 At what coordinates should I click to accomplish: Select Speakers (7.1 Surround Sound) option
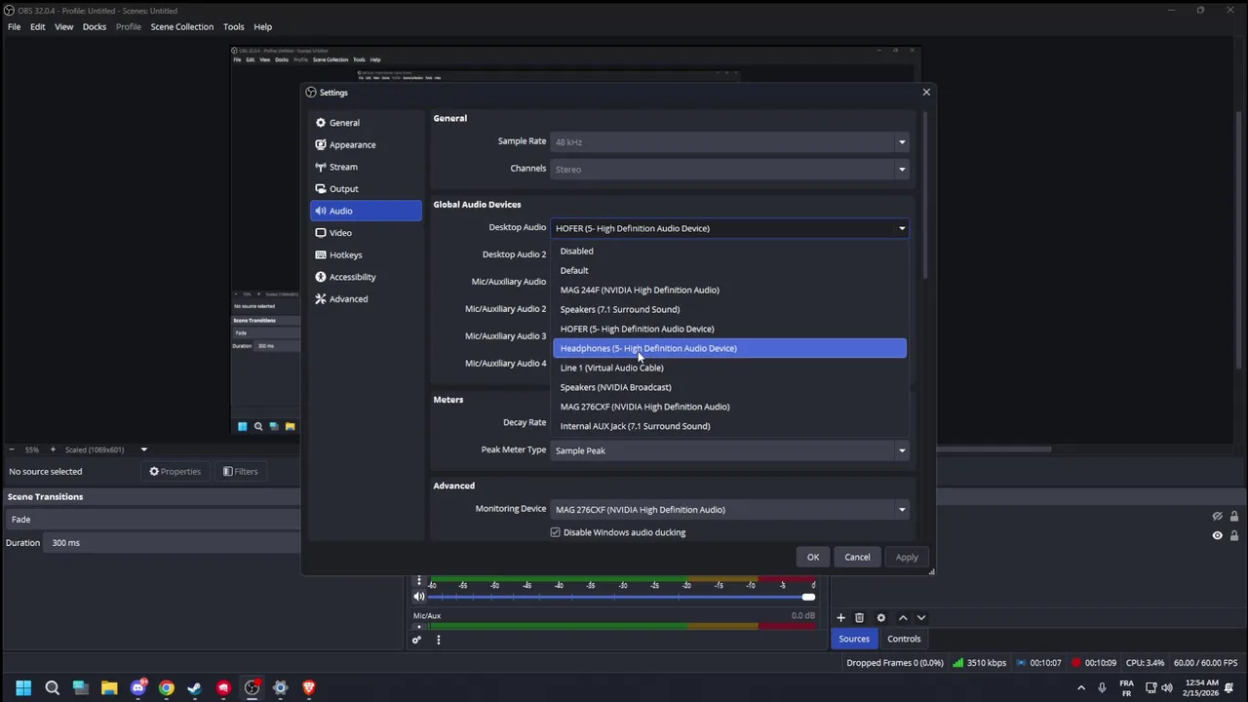click(x=729, y=309)
